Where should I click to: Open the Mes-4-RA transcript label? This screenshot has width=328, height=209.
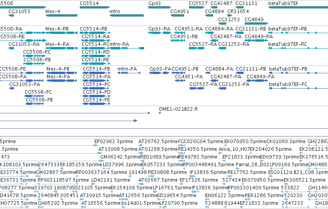[57, 44]
